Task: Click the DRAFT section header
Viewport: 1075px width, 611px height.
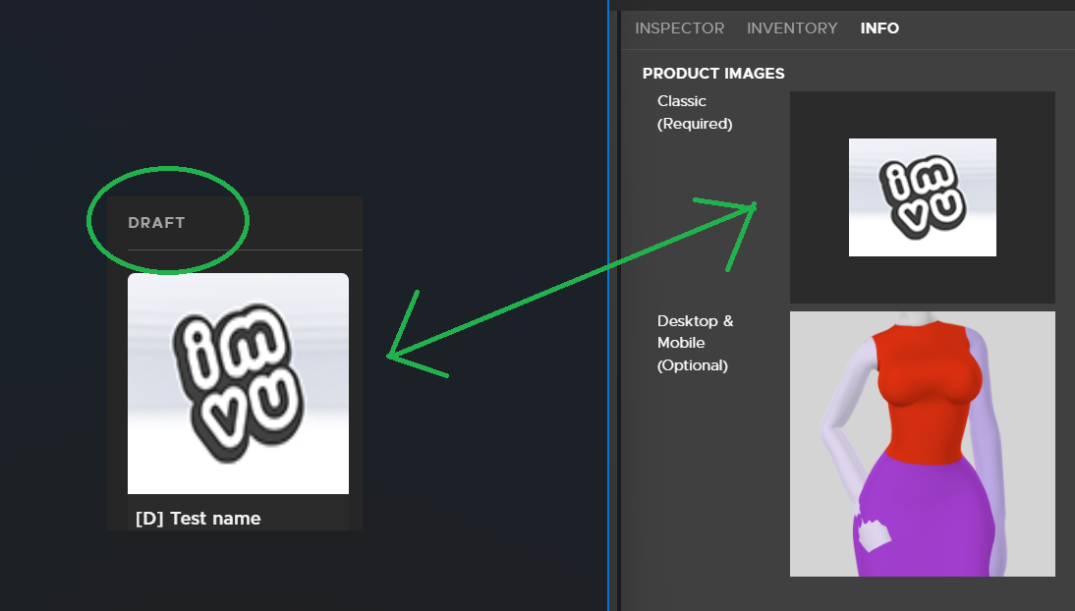Action: click(156, 223)
